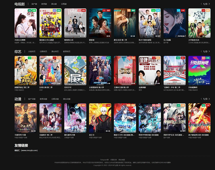Select 港台剧 tab under 电视剧
Image resolution: width=215 pixels, height=170 pixels.
click(54, 4)
